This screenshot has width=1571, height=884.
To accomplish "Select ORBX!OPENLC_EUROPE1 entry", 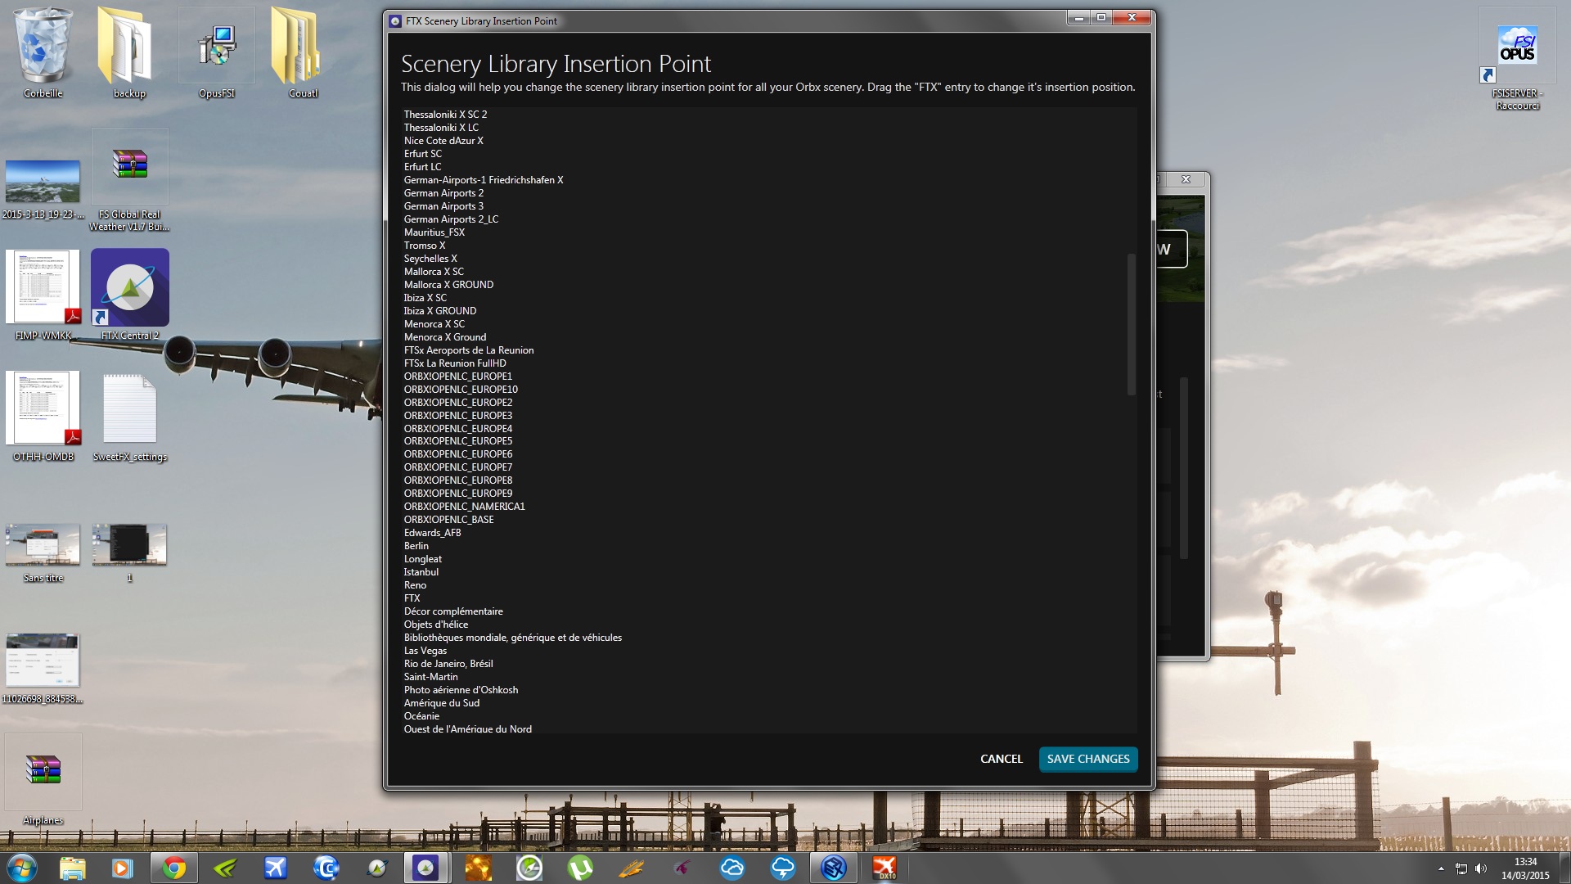I will point(457,377).
